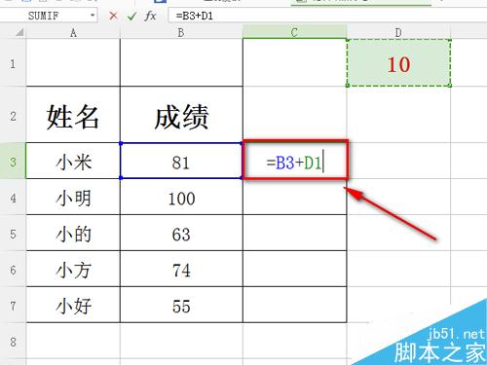Click cell with name 小方
Image resolution: width=487 pixels, height=365 pixels.
pyautogui.click(x=73, y=269)
